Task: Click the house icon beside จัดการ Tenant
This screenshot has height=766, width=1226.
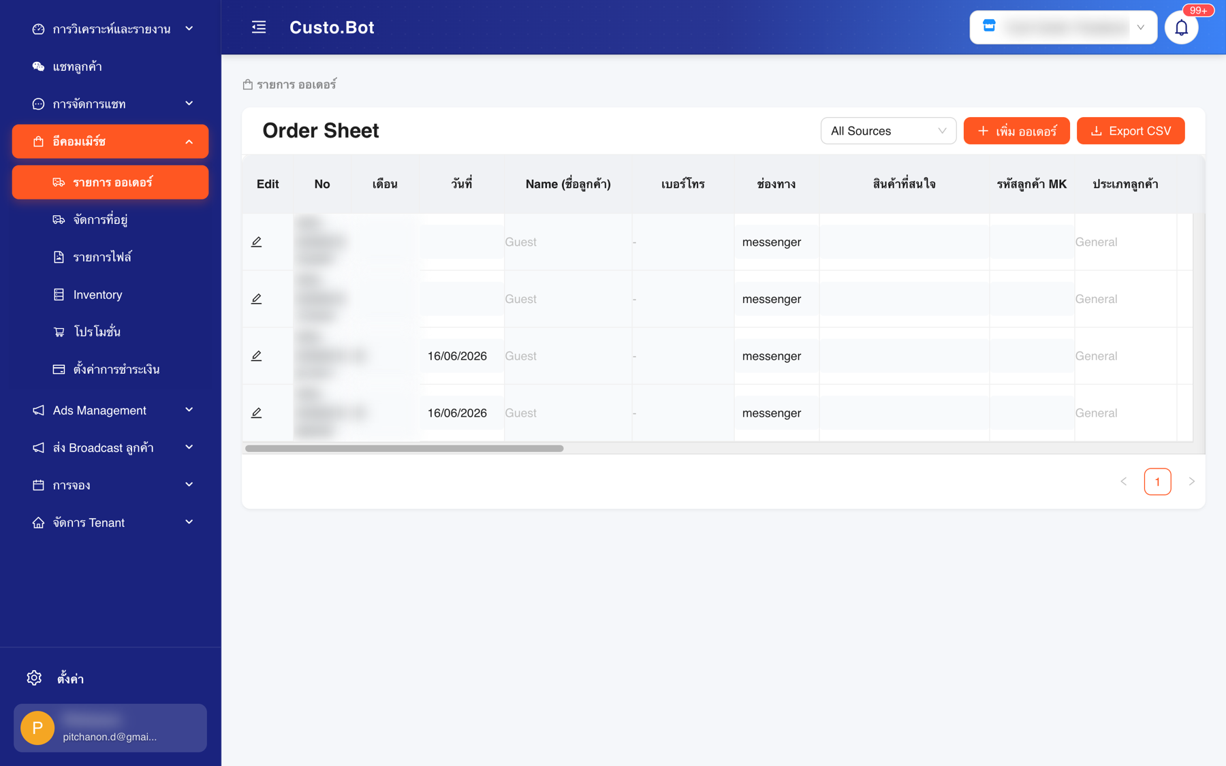Action: point(38,523)
